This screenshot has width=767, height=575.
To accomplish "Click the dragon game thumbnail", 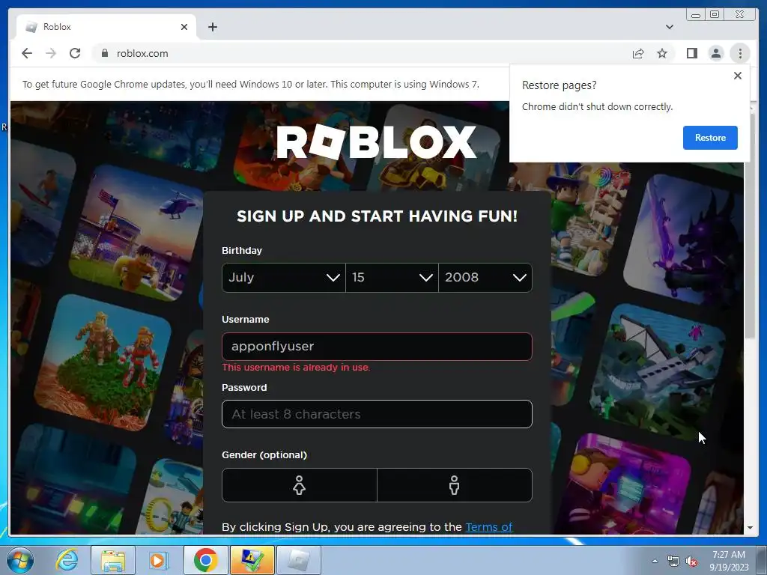I will coord(685,240).
